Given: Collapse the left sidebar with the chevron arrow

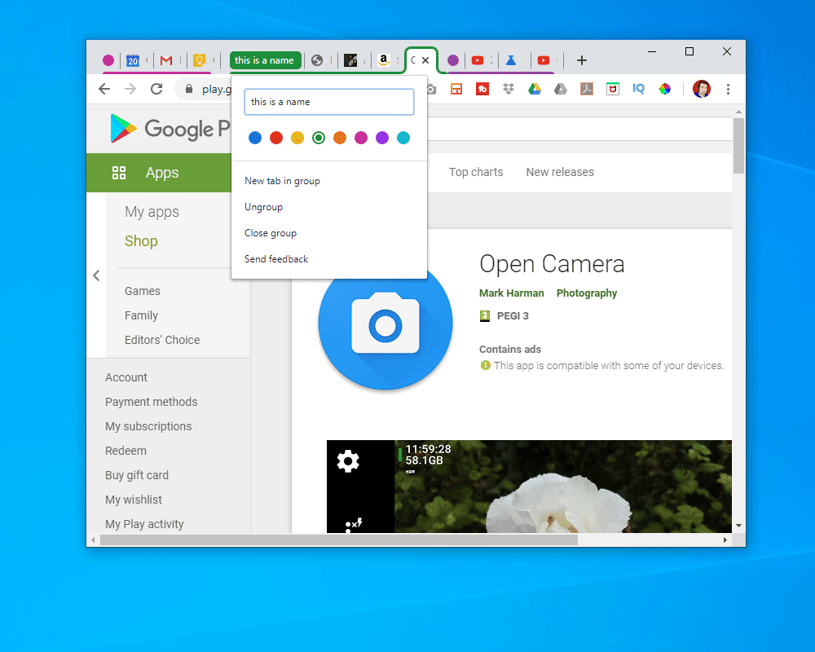Looking at the screenshot, I should coord(96,275).
